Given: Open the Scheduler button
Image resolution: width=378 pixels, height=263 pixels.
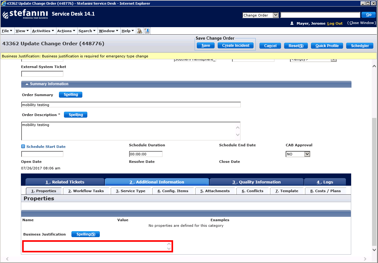Looking at the screenshot, I should point(360,46).
